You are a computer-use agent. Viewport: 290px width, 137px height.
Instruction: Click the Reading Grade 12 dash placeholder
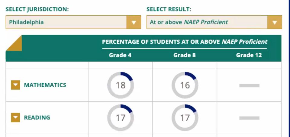tap(249, 118)
